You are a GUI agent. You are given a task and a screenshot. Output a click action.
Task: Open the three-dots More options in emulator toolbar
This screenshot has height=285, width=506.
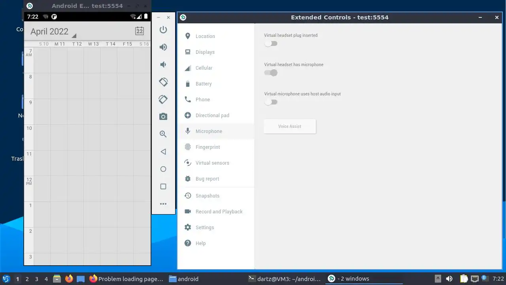(163, 204)
